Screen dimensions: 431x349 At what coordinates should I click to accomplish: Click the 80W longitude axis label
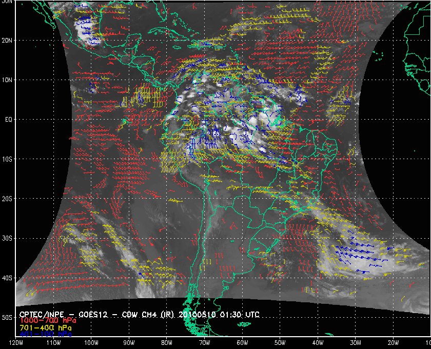167,342
